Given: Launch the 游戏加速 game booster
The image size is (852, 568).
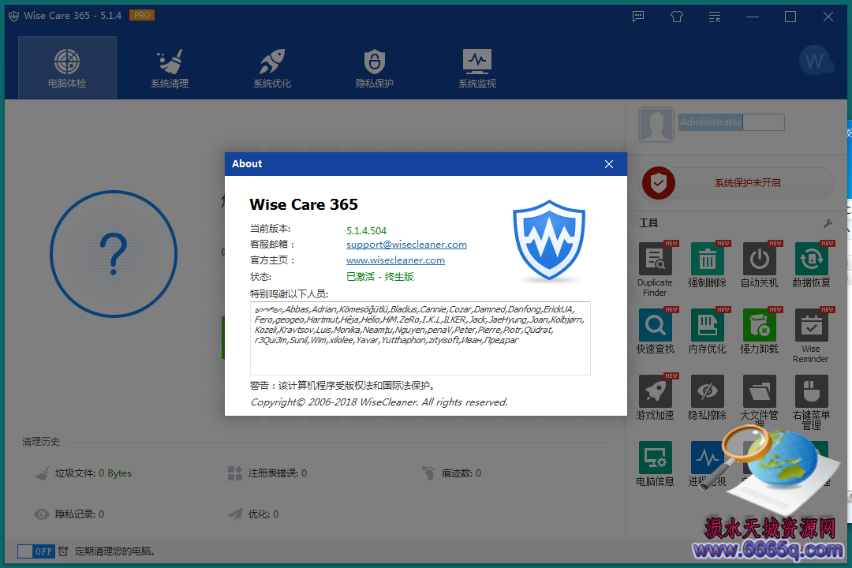Looking at the screenshot, I should [655, 398].
